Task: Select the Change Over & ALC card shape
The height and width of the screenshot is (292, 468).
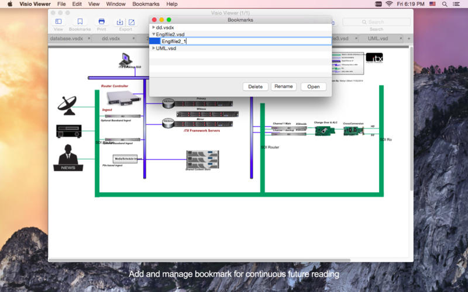Action: (x=325, y=130)
